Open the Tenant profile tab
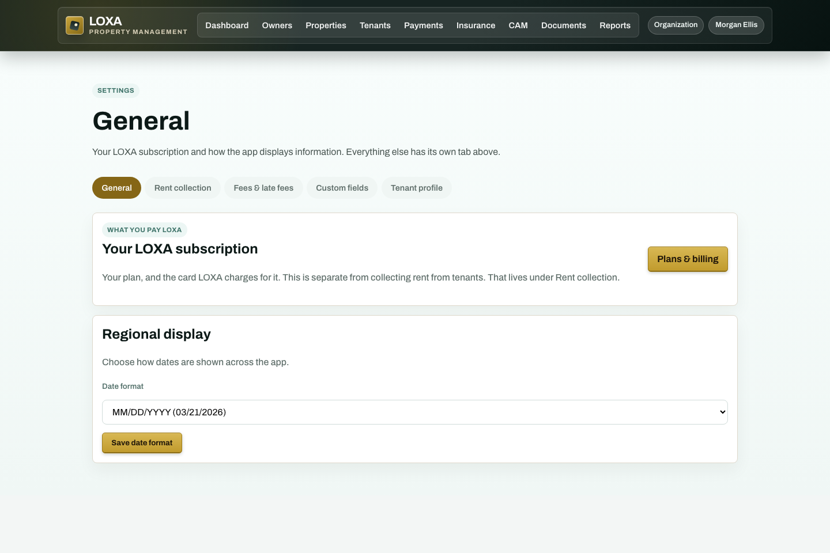Screen dimensions: 830x553 coord(417,188)
